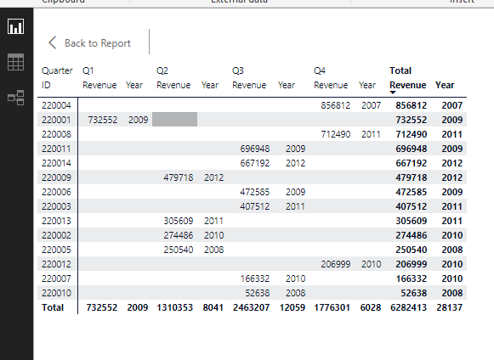Select row ID 220006

click(56, 192)
